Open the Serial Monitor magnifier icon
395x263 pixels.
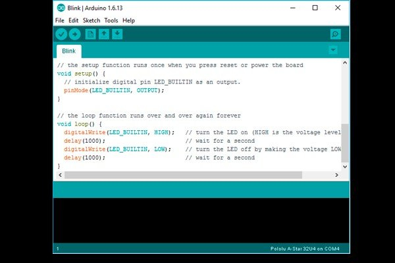[x=335, y=34]
